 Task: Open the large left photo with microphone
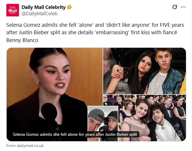click(x=55, y=86)
